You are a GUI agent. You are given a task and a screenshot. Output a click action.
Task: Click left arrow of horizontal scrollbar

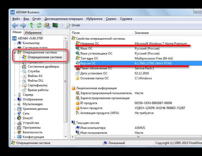pyautogui.click(x=73, y=137)
